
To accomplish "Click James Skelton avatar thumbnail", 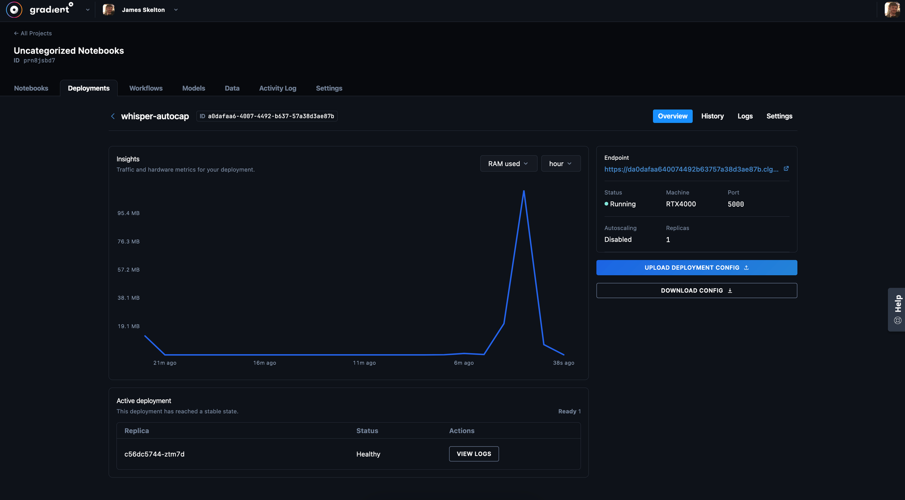I will coord(109,10).
